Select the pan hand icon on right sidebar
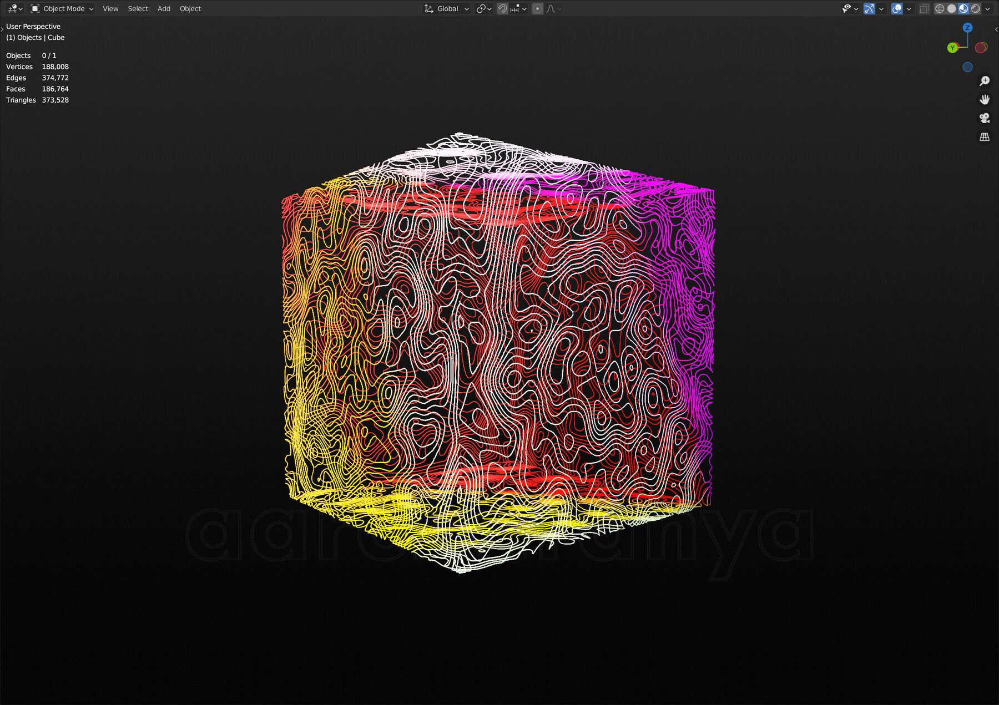999x705 pixels. [x=985, y=99]
